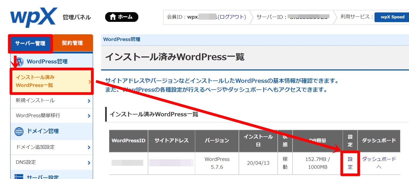409x179 pixels.
Task: Open インストール済みWordPress一覧 sidebar item
Action: coord(52,81)
